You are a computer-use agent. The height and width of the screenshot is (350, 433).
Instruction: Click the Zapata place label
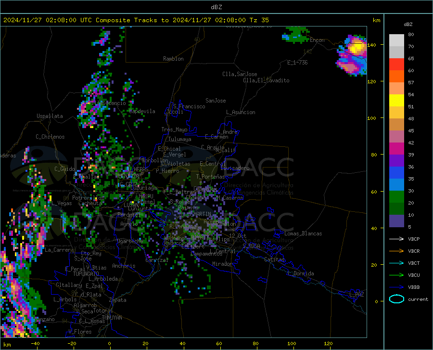[118, 300]
